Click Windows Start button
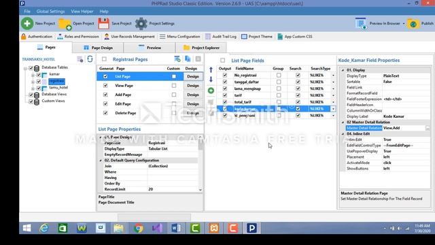 (27, 228)
